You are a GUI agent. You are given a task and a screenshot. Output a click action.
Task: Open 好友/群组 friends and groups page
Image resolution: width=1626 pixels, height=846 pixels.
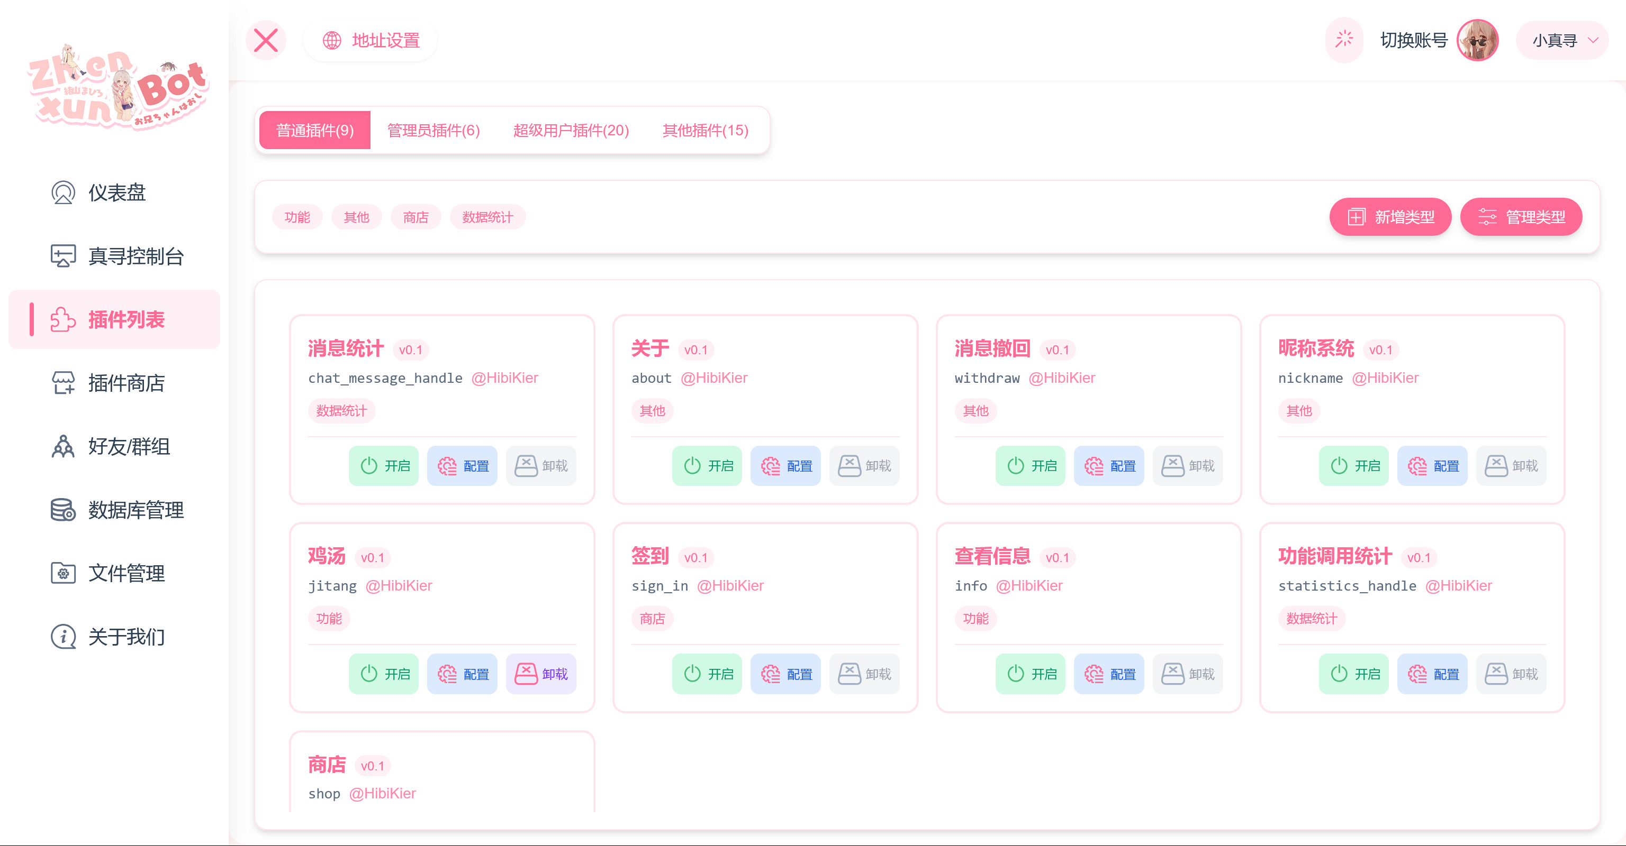[x=129, y=446]
